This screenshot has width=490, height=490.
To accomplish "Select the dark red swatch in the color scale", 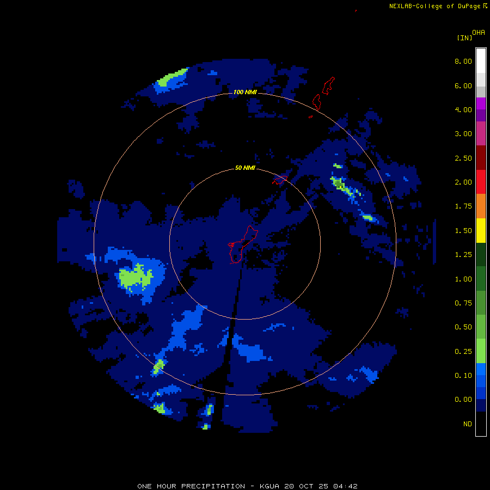I will (x=481, y=157).
